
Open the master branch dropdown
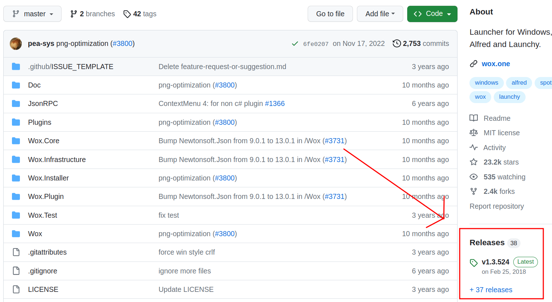click(32, 14)
